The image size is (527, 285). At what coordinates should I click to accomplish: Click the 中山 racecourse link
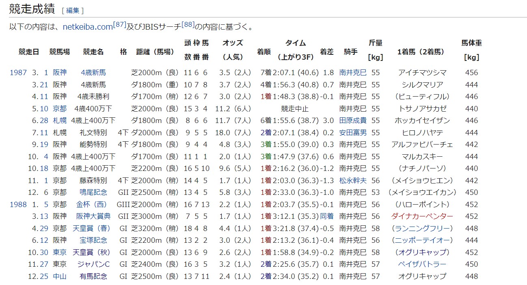59,276
